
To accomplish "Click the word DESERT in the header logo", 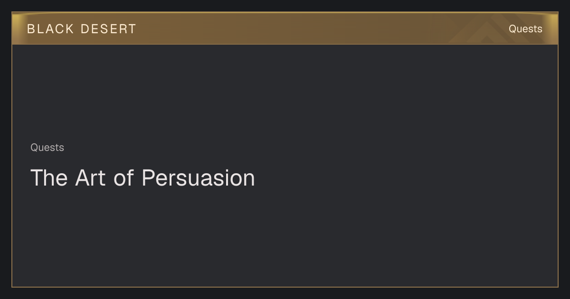I will coord(108,29).
